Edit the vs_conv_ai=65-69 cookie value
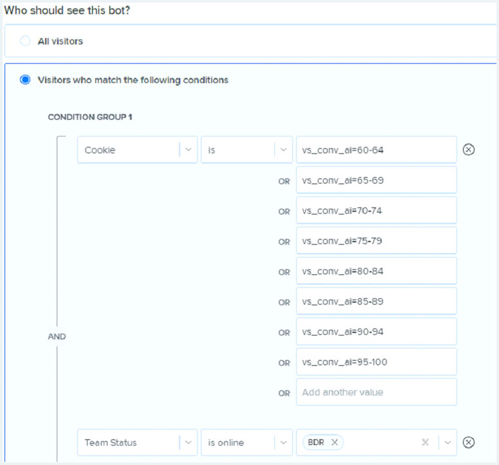 tap(376, 180)
